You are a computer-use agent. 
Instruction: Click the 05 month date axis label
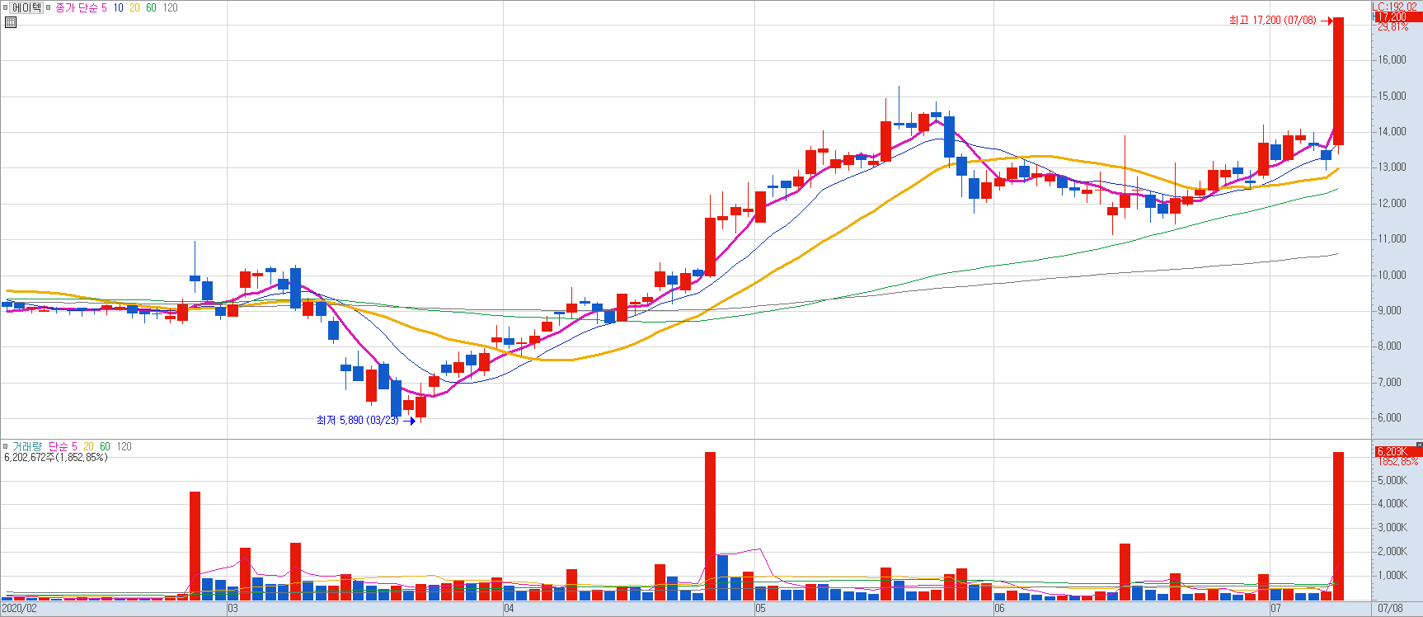pyautogui.click(x=760, y=609)
